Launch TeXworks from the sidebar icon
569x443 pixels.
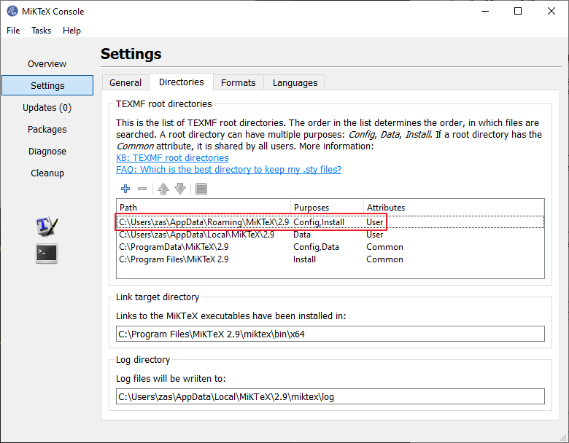pos(47,226)
